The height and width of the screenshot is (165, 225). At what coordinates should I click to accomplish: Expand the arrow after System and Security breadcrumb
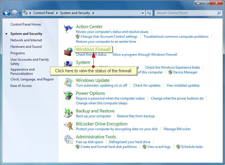[93, 13]
